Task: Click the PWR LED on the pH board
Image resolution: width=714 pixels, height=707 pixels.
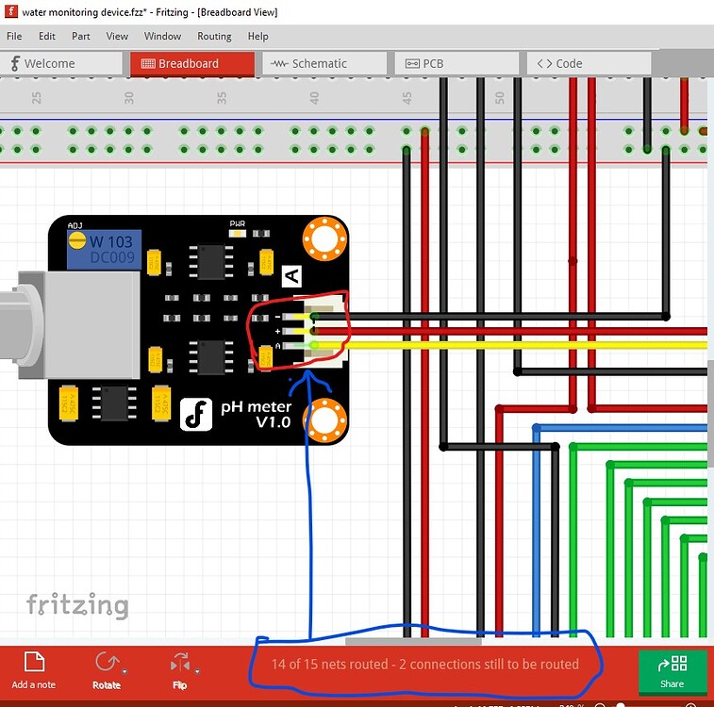Action: 238,234
